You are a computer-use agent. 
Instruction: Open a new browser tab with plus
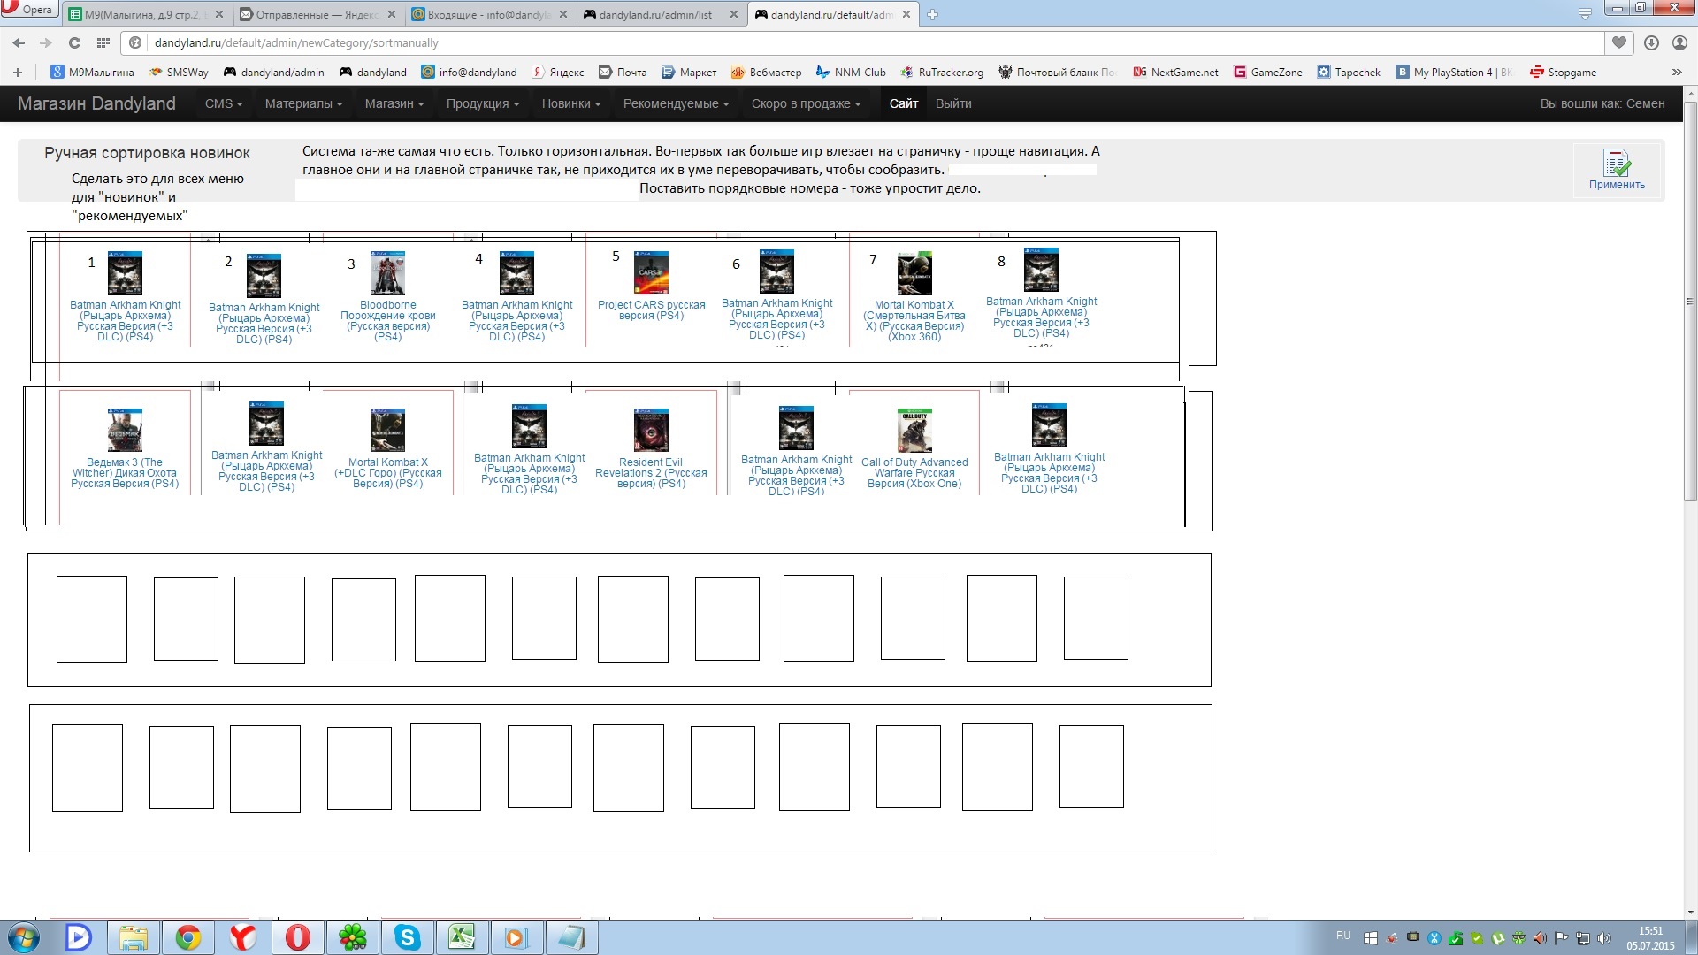coord(932,14)
